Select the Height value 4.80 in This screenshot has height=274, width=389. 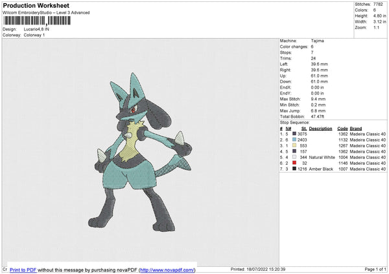379,16
